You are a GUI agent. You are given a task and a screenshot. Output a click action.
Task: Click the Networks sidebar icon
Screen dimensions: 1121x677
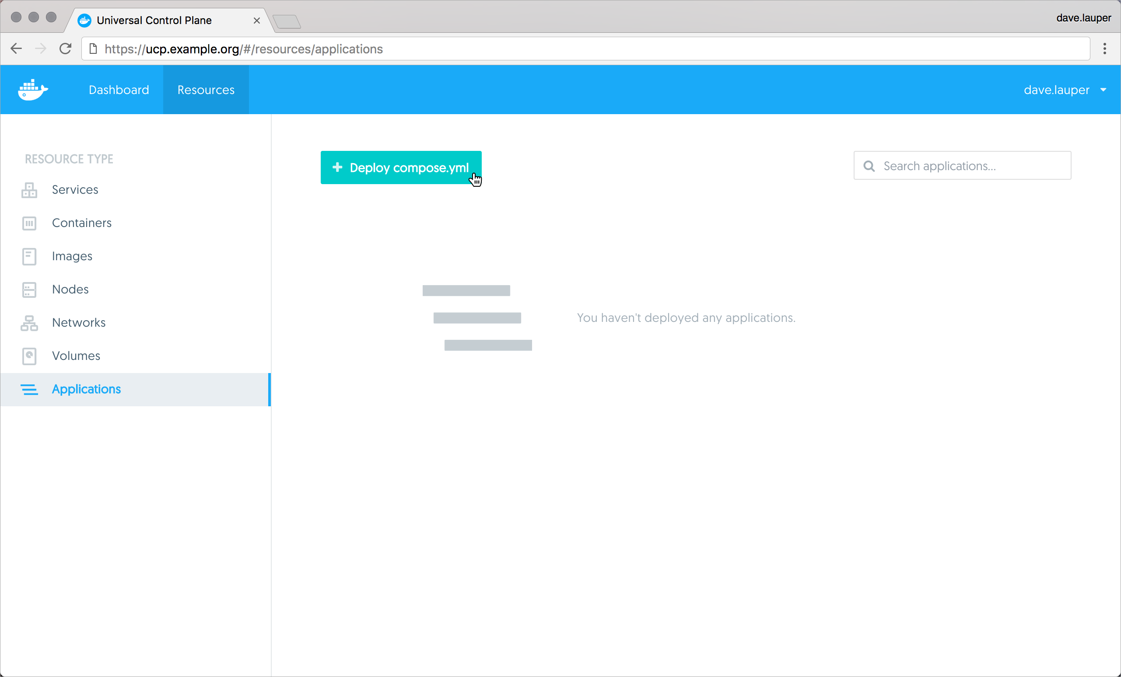(29, 323)
